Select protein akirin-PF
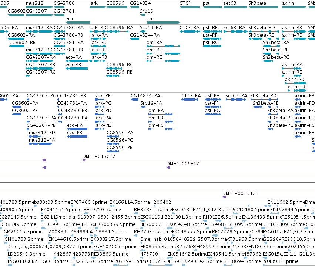This screenshot has height=267, width=315. [x=298, y=136]
